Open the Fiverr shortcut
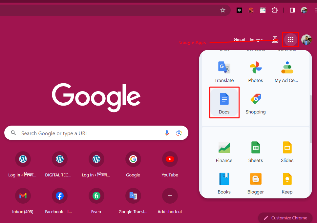Viewport: 317px width, 223px height. [x=96, y=201]
